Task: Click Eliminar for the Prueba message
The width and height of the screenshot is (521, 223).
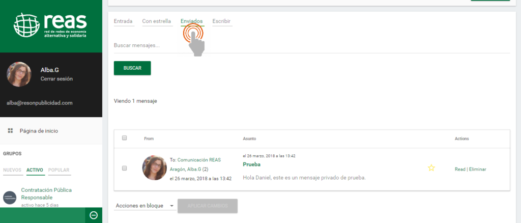Action: [x=477, y=169]
